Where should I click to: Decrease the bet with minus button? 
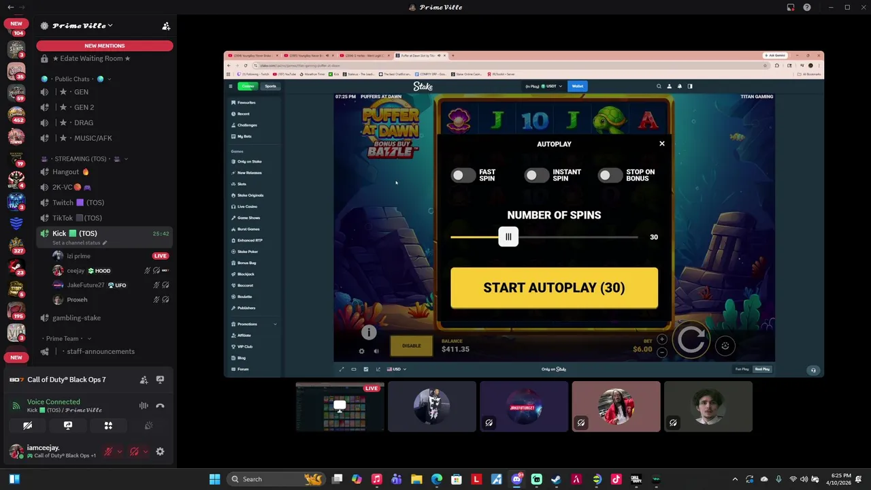[x=661, y=352]
